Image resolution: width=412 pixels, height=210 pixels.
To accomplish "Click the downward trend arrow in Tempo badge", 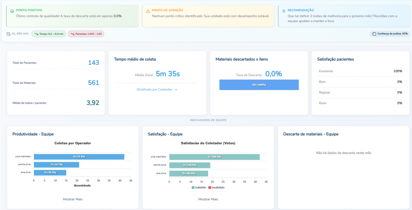I will (x=36, y=34).
